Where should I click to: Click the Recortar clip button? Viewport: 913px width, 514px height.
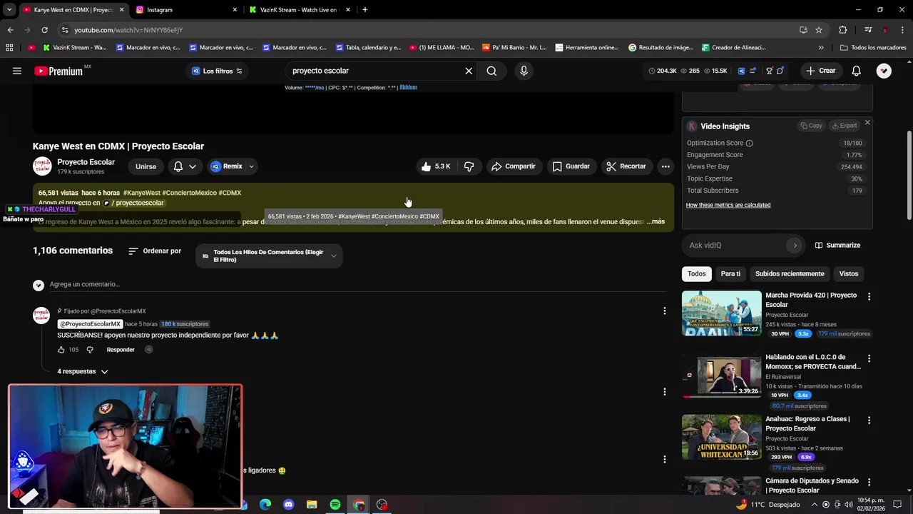[626, 166]
